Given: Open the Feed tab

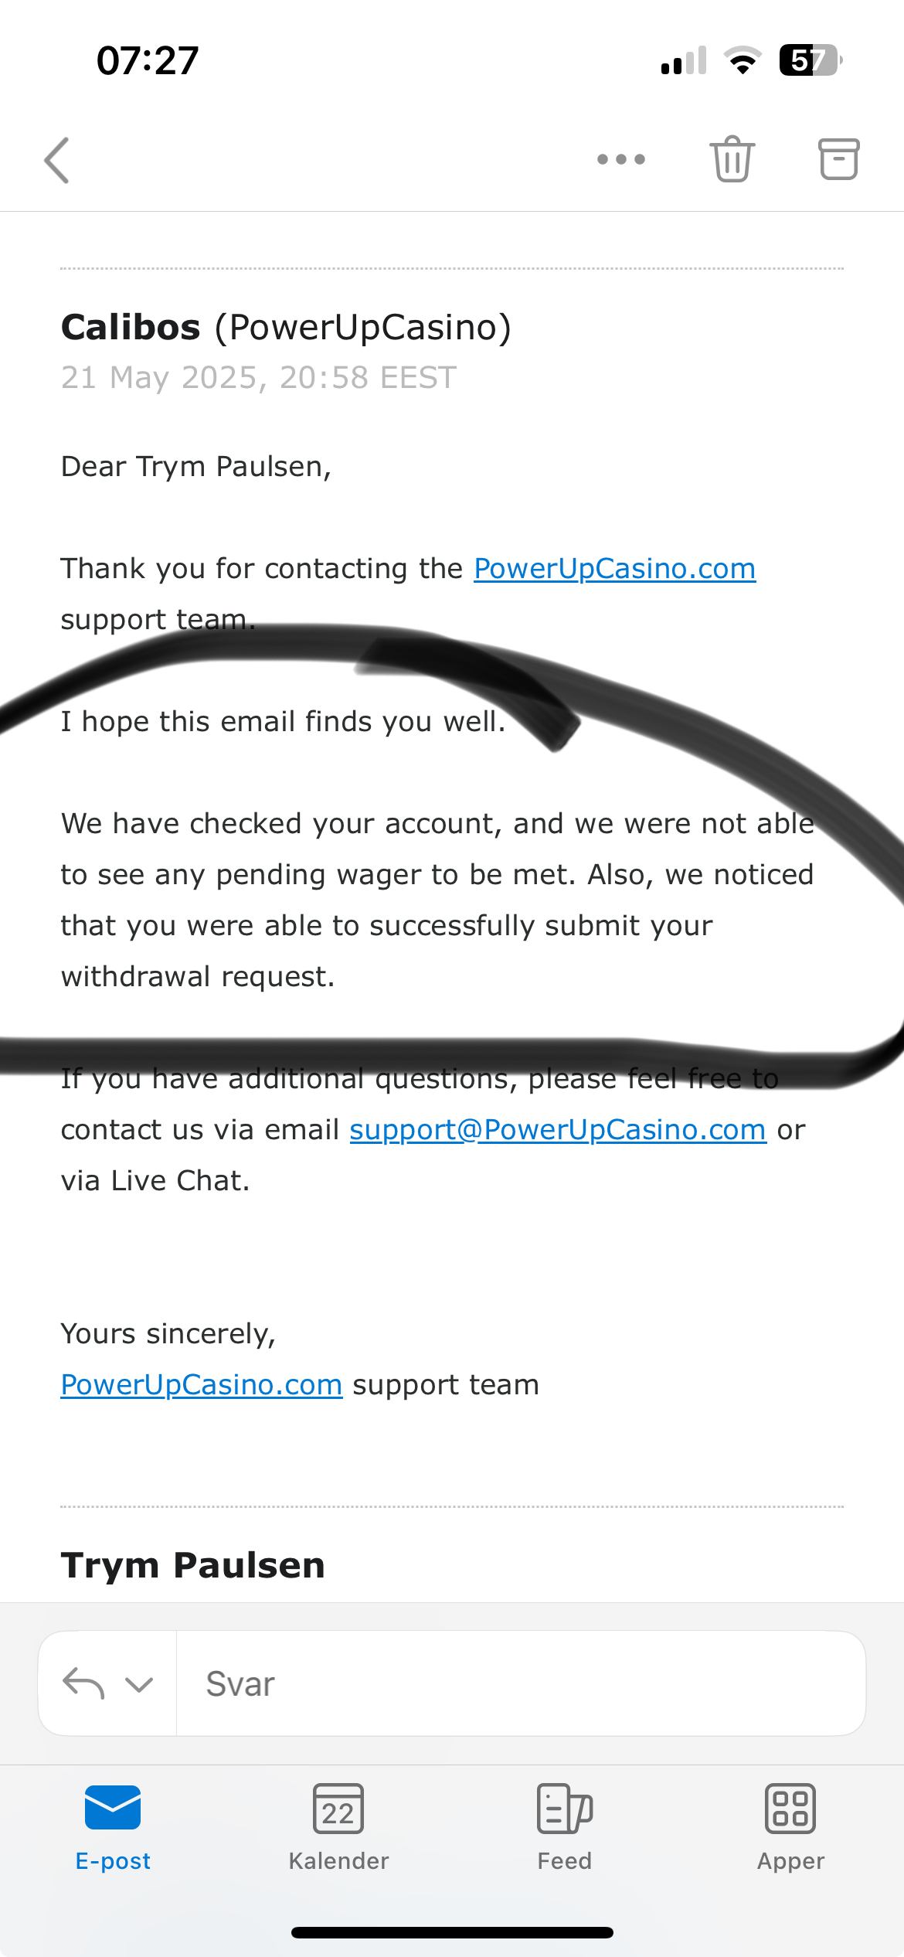Looking at the screenshot, I should pos(565,1827).
